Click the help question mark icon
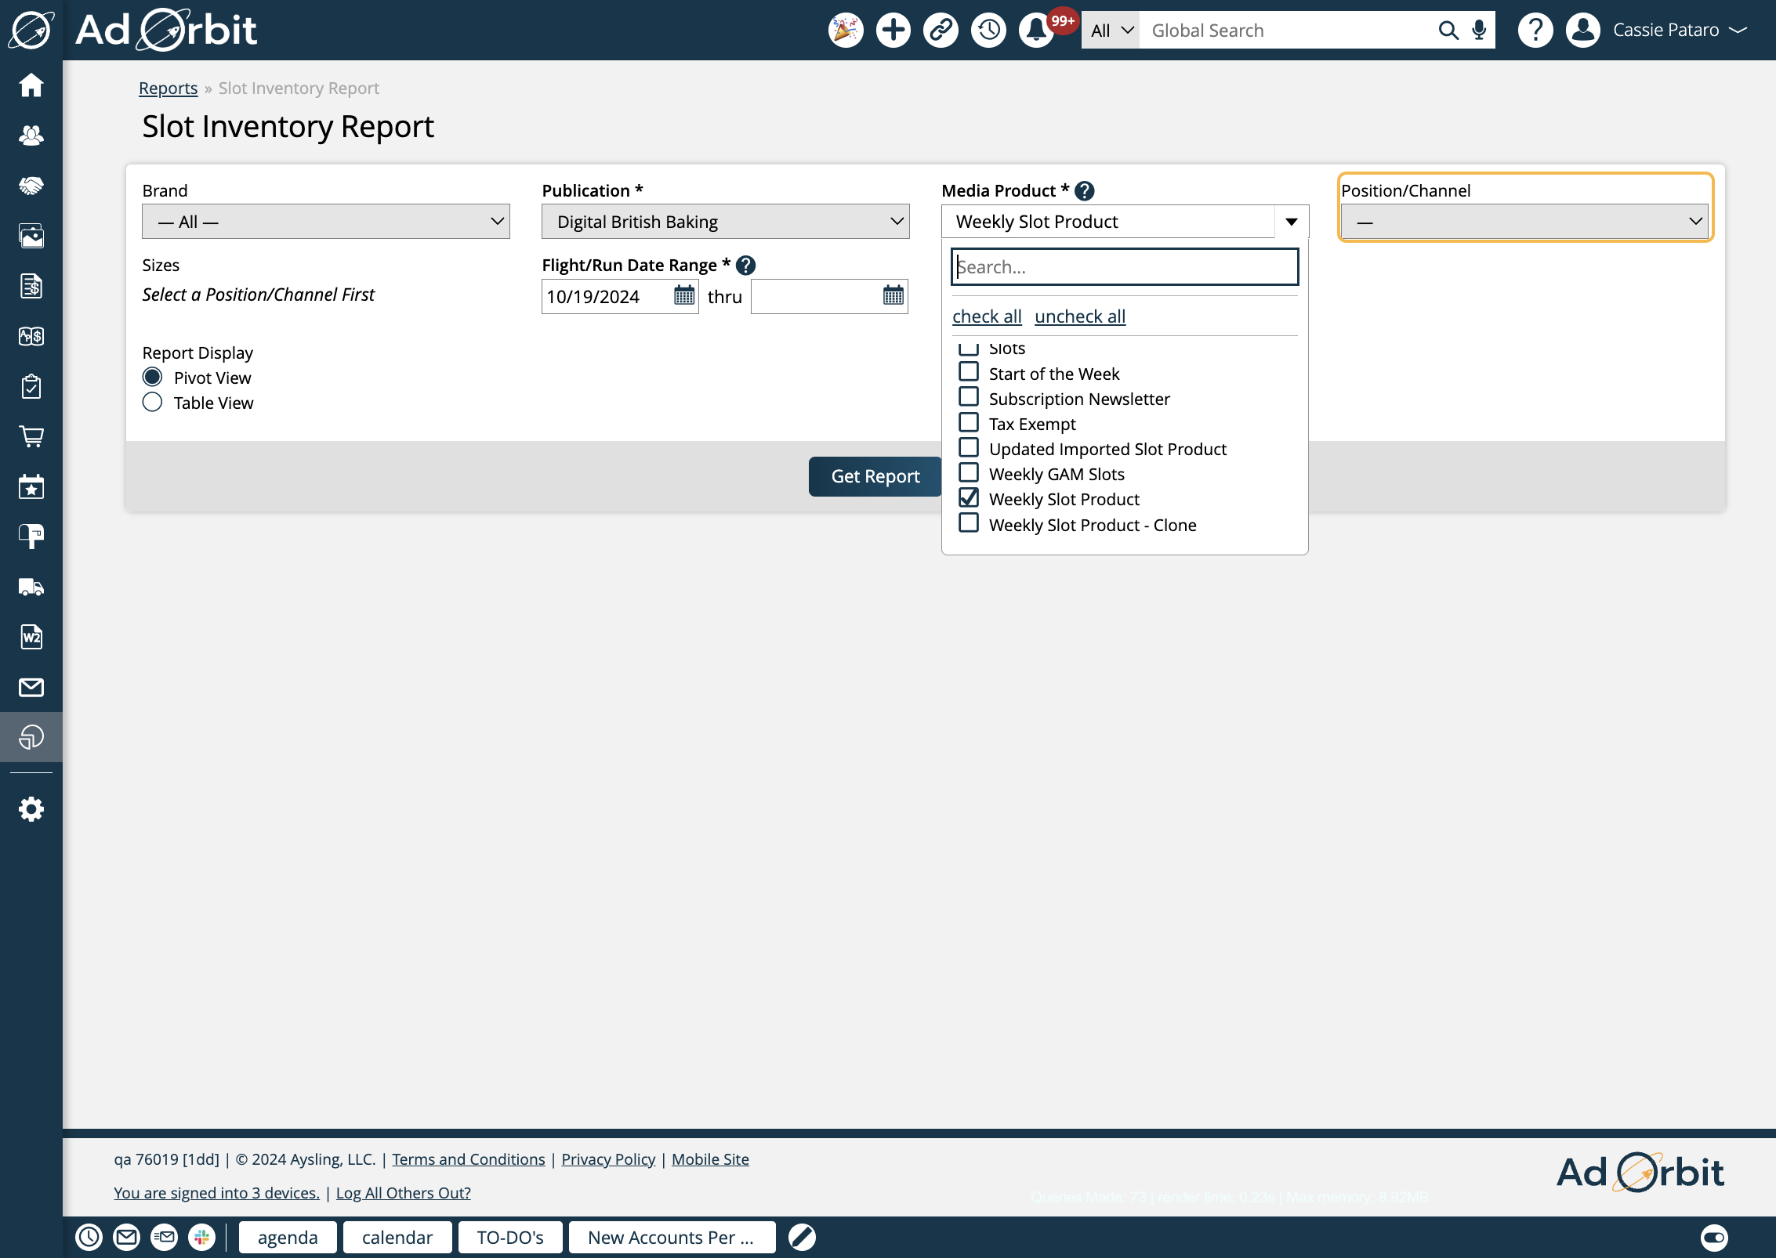The image size is (1776, 1258). [1535, 31]
